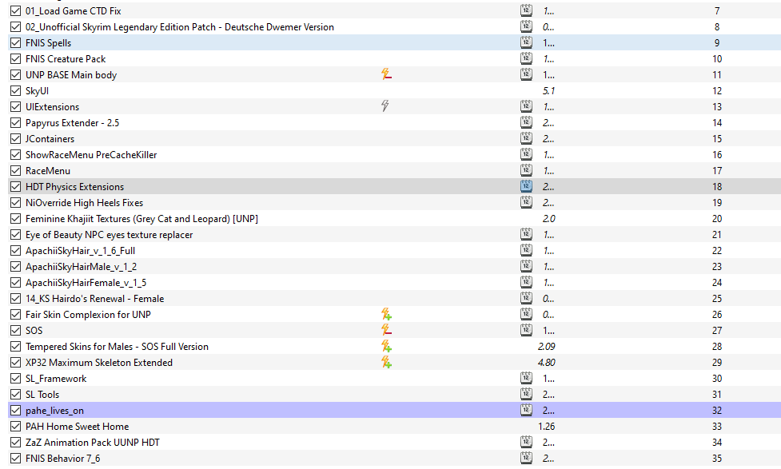Image resolution: width=781 pixels, height=469 pixels.
Task: Click version value 2.09 of Tempered Skins
Action: 547,347
